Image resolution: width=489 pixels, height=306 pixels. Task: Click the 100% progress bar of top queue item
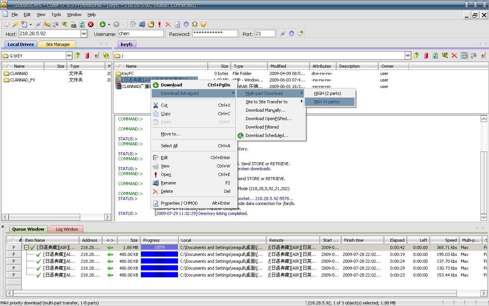coord(159,247)
